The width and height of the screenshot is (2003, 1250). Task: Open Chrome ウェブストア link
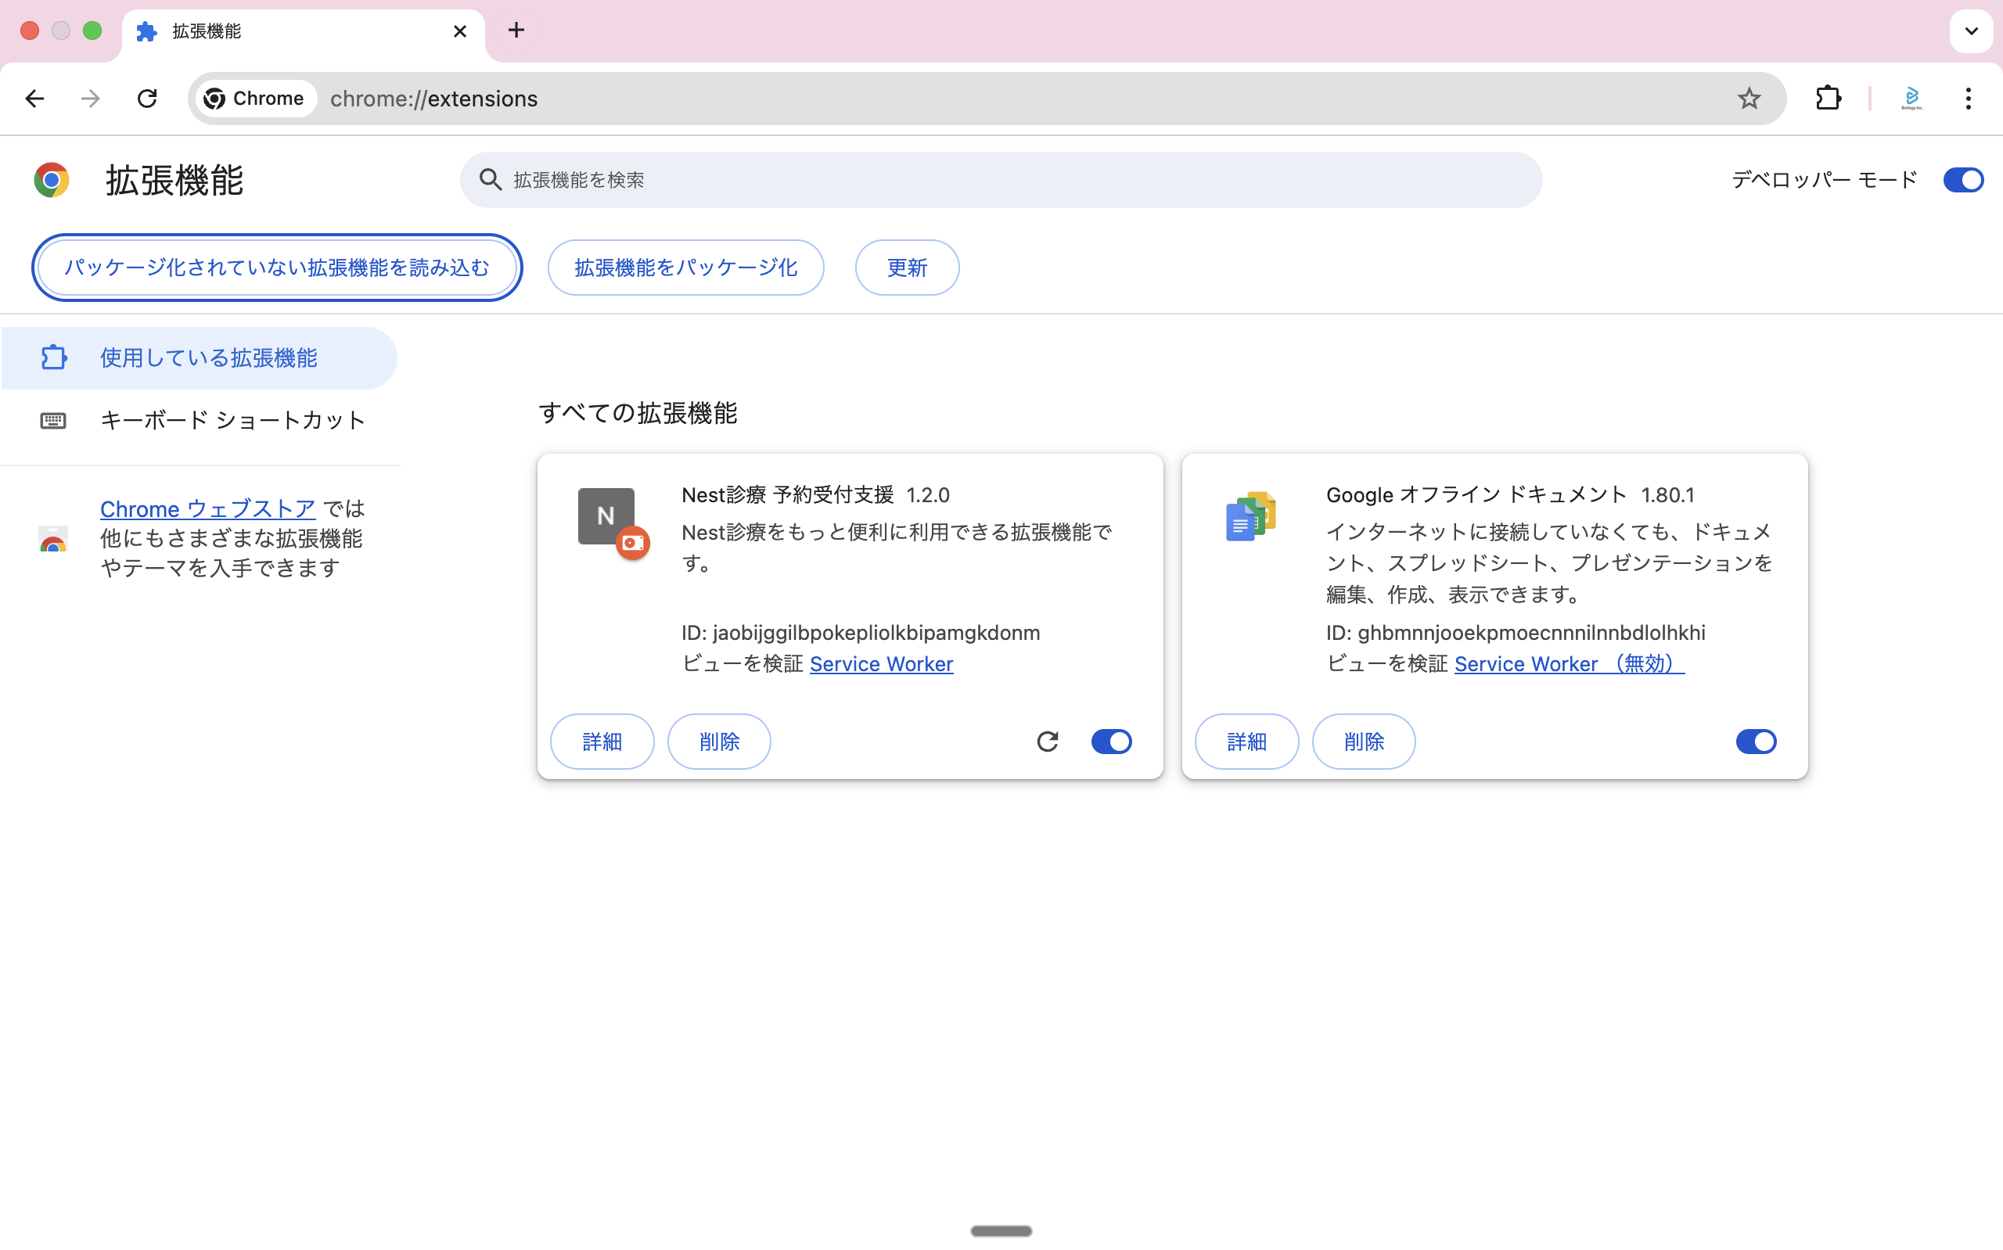pyautogui.click(x=207, y=508)
